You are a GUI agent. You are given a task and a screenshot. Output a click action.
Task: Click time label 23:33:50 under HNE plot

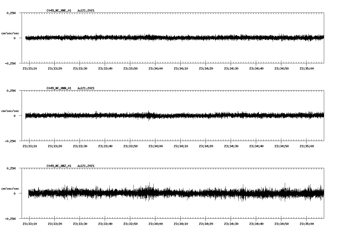click(130, 68)
